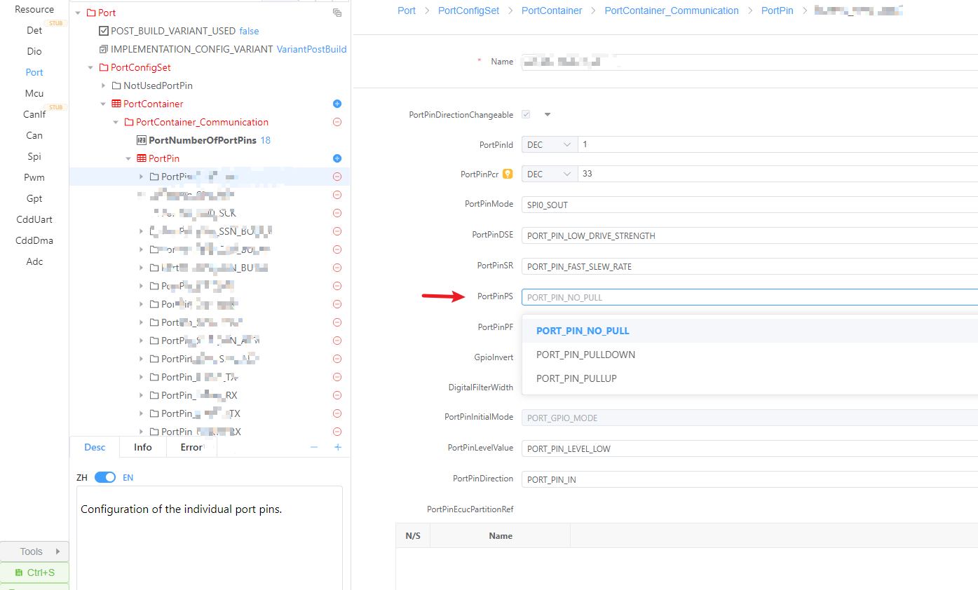Select PORT_PIN_PULLDOWN from the dropdown list
Viewport: 978px width, 590px height.
pos(585,355)
